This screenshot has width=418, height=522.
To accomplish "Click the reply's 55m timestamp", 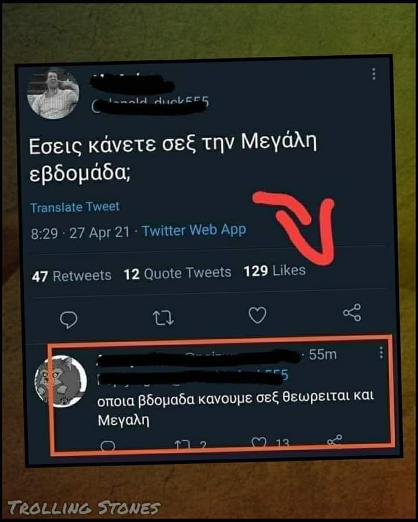I will 323,354.
